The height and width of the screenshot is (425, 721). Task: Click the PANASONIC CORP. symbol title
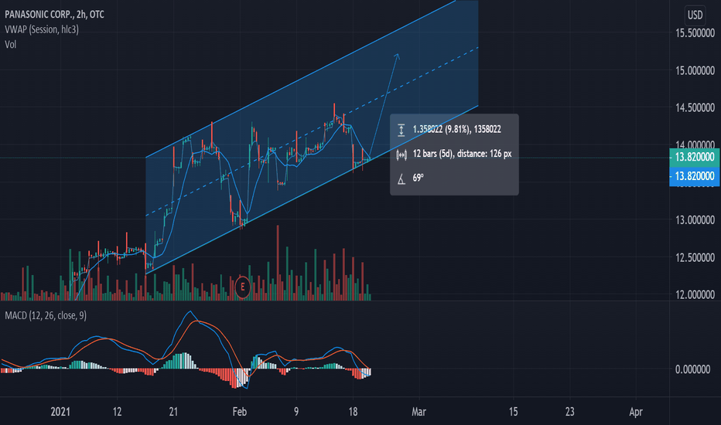click(54, 15)
